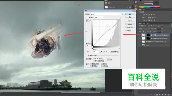Click the color spectrum ramp in Color panel

(x=149, y=7)
